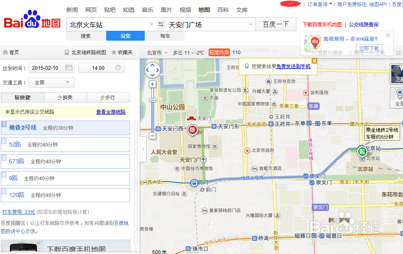Open the 交通工具 全部 dropdown
This screenshot has height=254, width=403.
(x=52, y=82)
